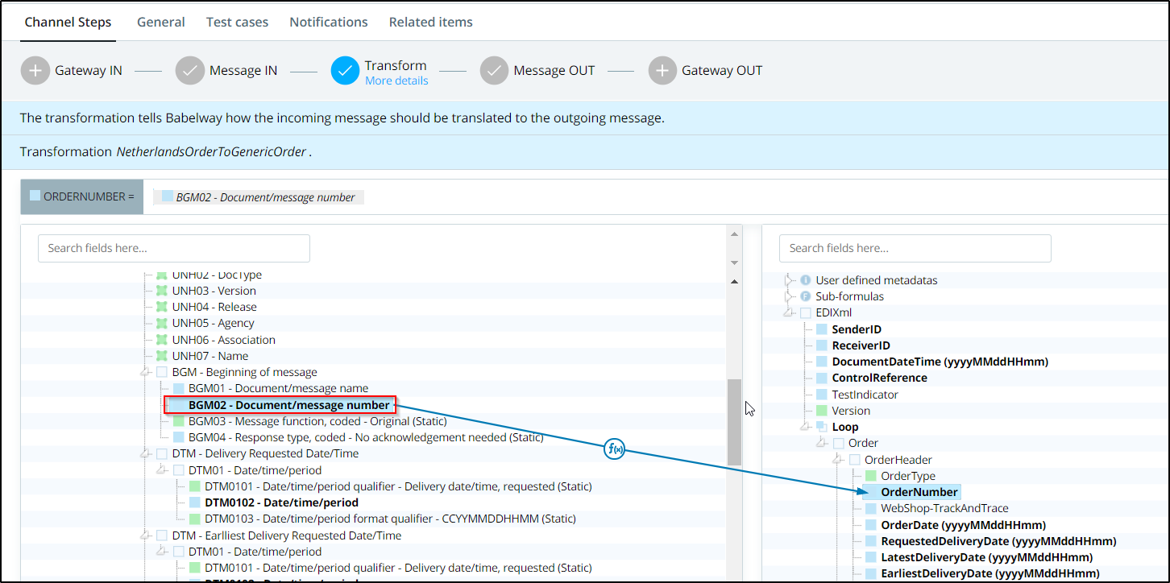Collapse DTM - Earliest Delivery Requested Date/Time node
Image resolution: width=1170 pixels, height=583 pixels.
pyautogui.click(x=146, y=535)
